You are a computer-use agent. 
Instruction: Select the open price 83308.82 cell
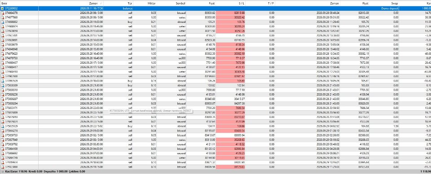coord(210,13)
